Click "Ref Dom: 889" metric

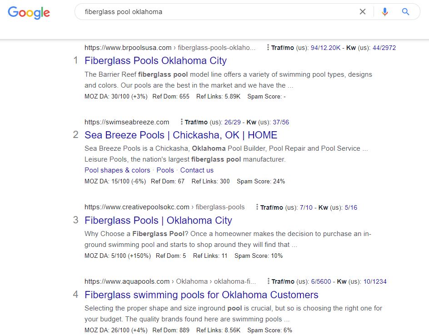(x=171, y=330)
